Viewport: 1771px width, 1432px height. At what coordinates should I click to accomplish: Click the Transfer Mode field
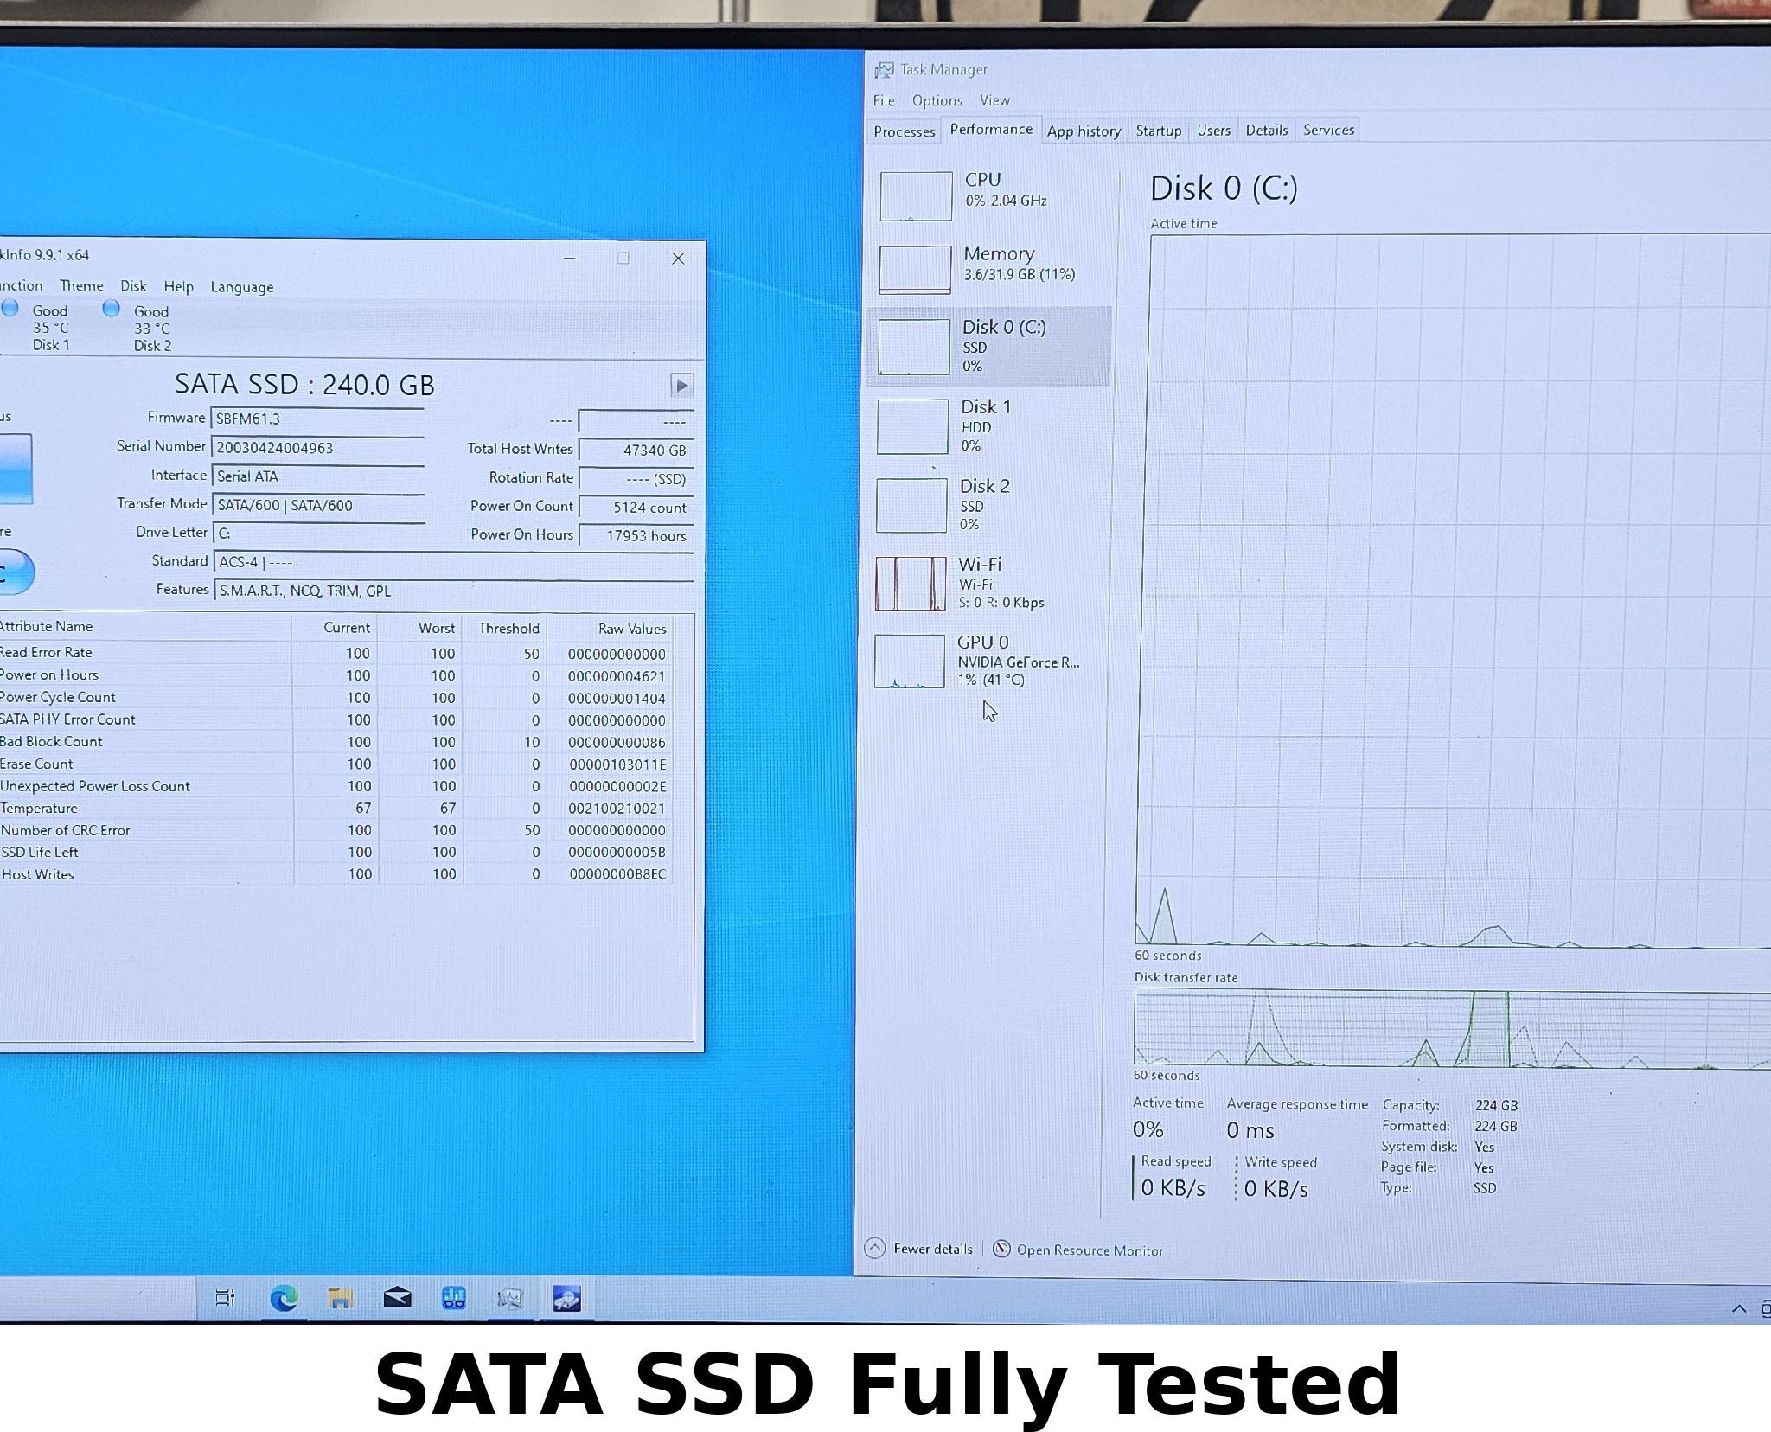coord(317,505)
